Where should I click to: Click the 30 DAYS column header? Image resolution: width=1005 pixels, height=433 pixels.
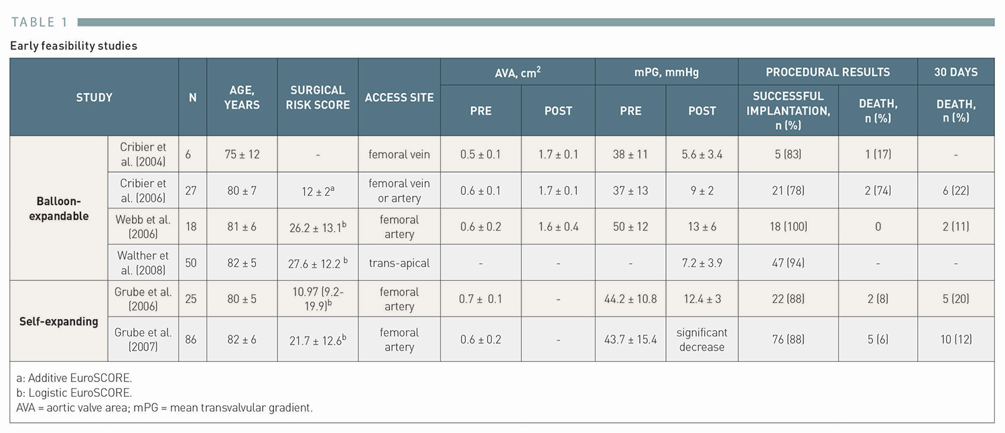tap(955, 72)
